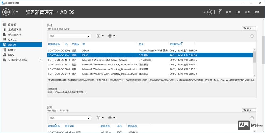The image size is (265, 133).
Task: Select DNS role in sidebar
Action: tap(11, 55)
